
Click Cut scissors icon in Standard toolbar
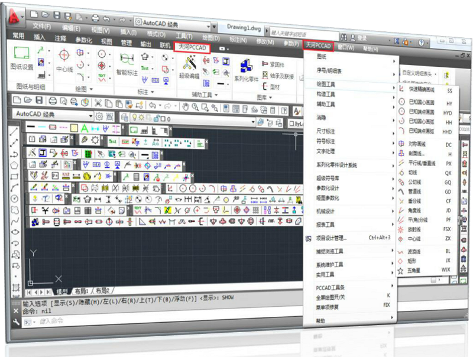98,103
